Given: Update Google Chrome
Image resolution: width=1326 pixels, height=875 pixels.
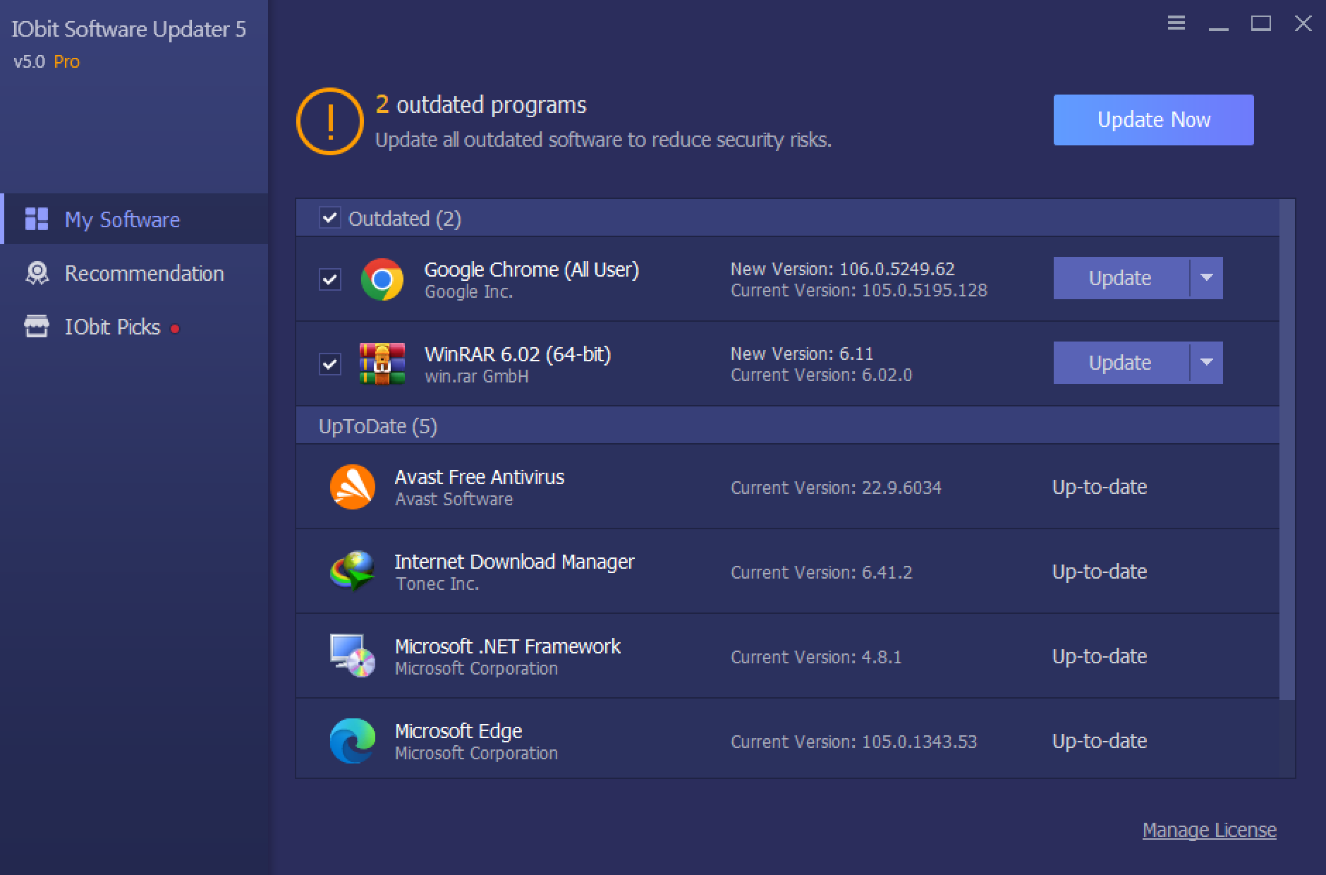Looking at the screenshot, I should pos(1121,278).
